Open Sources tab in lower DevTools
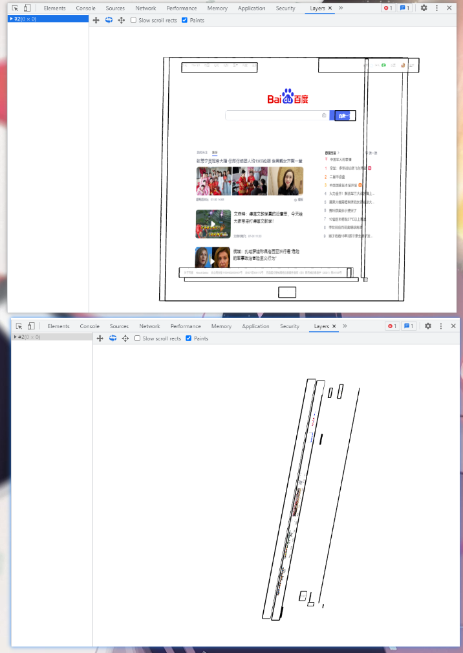 [x=119, y=326]
